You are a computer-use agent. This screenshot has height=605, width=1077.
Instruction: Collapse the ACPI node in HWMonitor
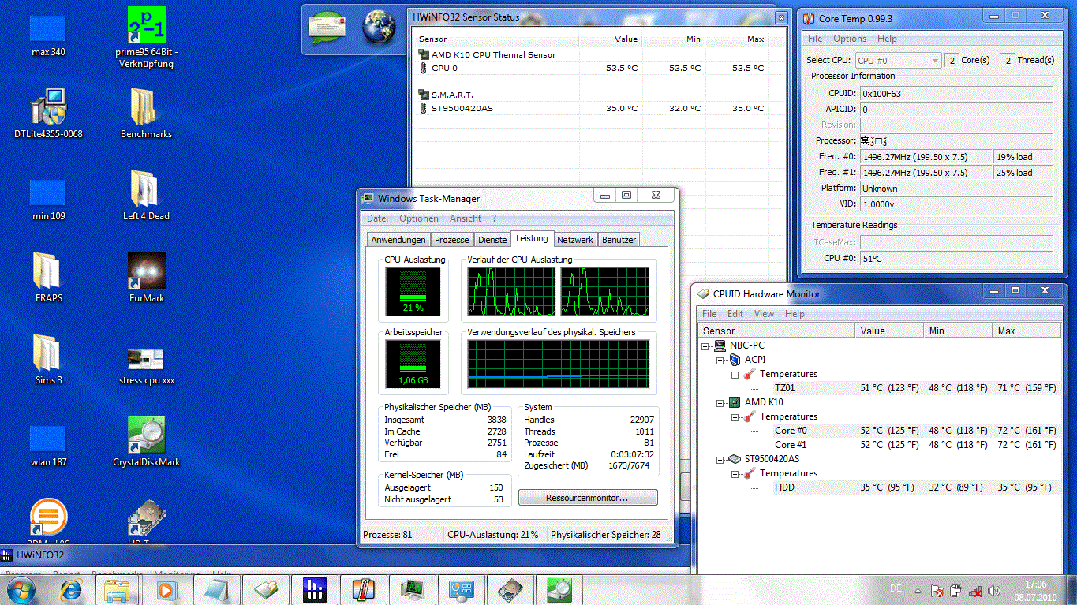point(720,360)
